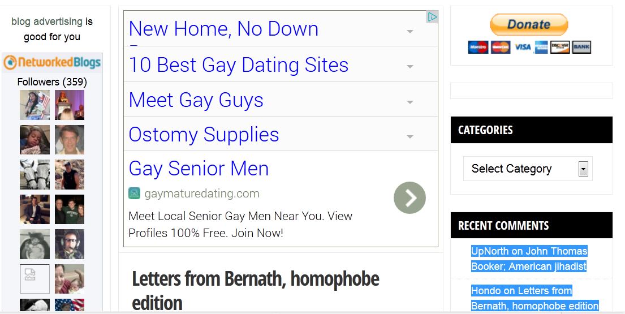This screenshot has height=314, width=625.
Task: Click the round green arrow button in the ad
Action: [410, 197]
